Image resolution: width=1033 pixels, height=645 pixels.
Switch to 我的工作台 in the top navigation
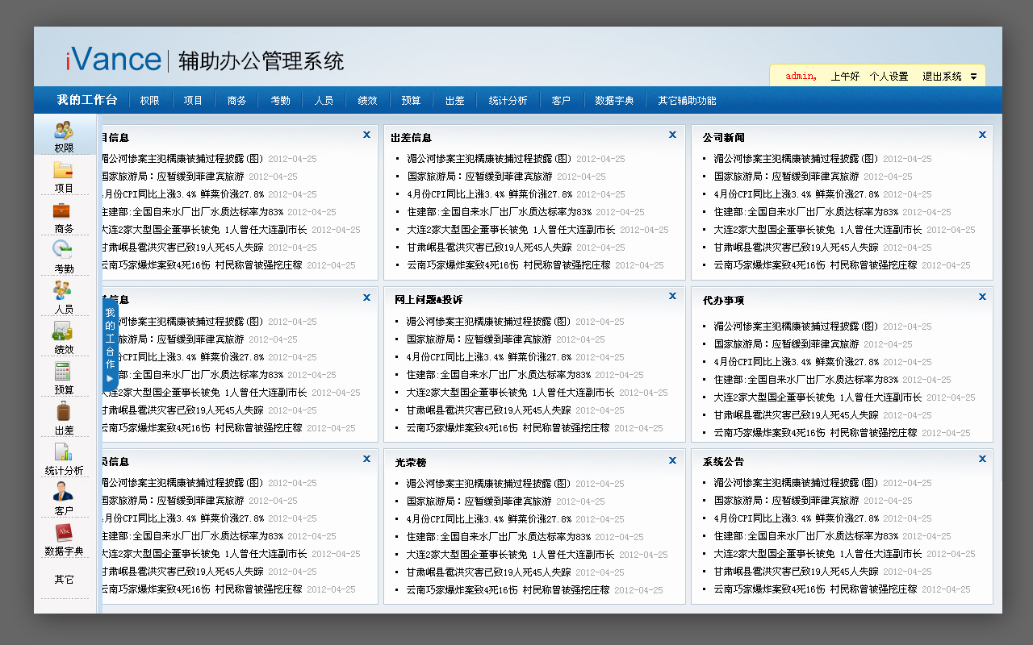tap(87, 100)
